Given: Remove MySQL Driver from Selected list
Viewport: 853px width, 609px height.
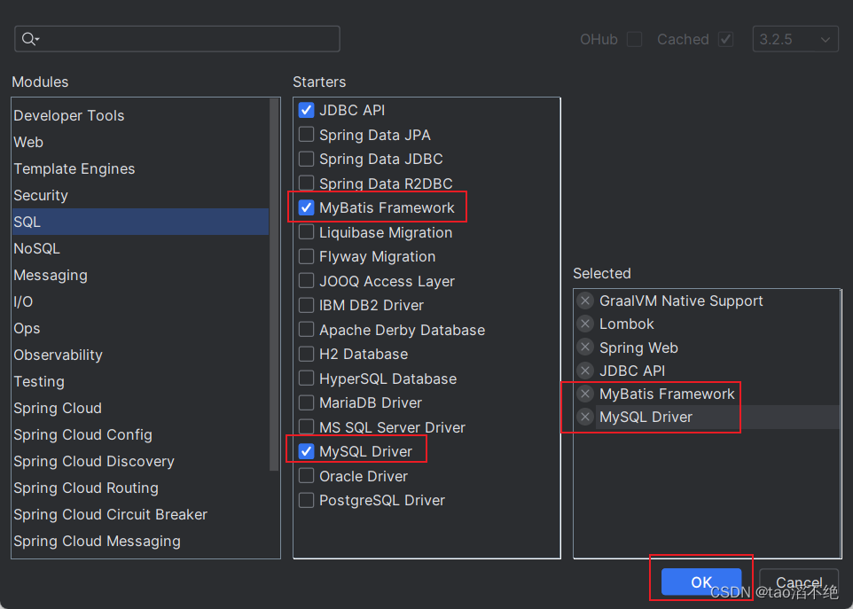Looking at the screenshot, I should 585,417.
